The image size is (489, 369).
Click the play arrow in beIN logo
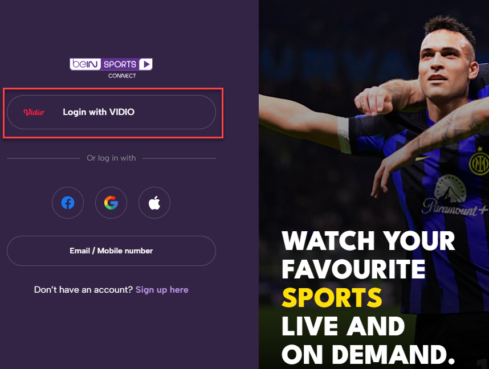coord(146,64)
